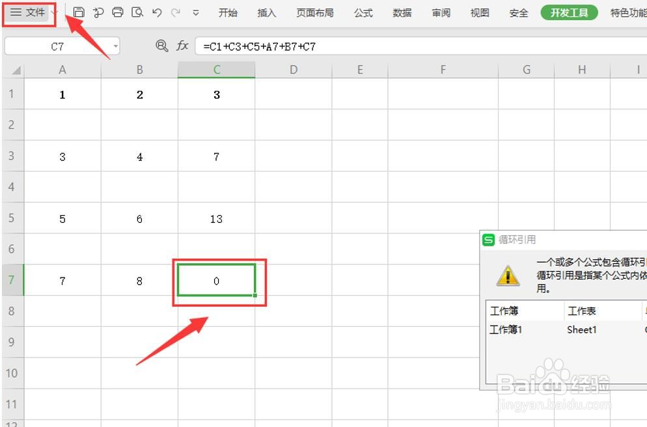The image size is (647, 427).
Task: Click cell B7 containing 8
Action: [x=139, y=280]
